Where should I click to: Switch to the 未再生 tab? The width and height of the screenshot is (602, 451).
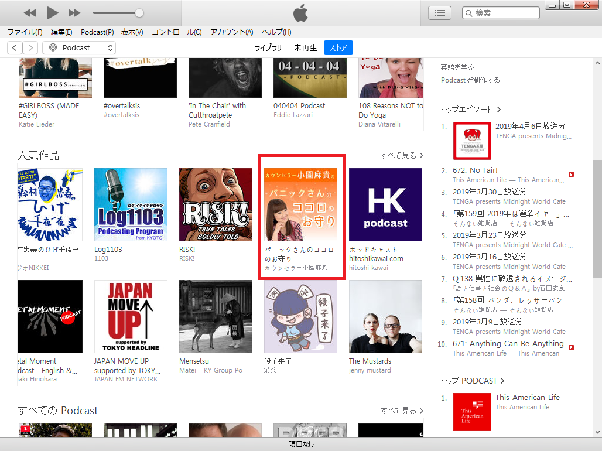(305, 47)
